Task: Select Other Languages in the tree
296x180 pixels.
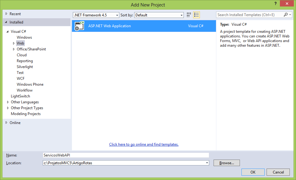Action: (25, 102)
